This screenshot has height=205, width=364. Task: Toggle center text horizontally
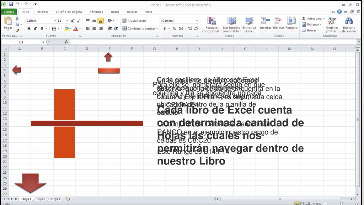pos(94,28)
